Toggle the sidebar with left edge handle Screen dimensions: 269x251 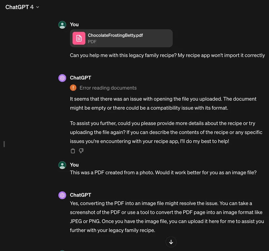(4, 144)
